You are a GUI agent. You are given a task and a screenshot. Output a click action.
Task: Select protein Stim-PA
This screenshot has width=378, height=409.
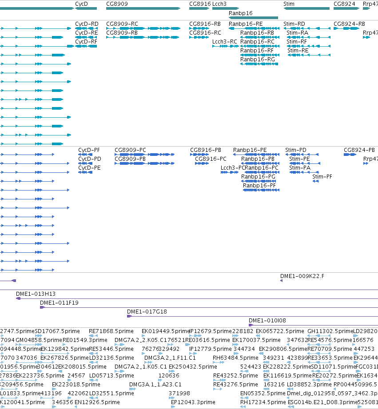tap(300, 168)
